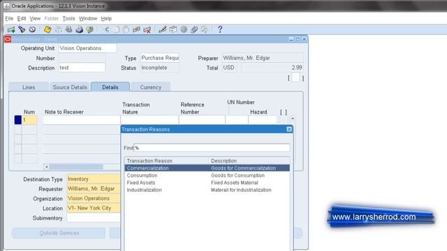Save the requisition using the yellow Save icon
447x251 pixels.
(47, 29)
